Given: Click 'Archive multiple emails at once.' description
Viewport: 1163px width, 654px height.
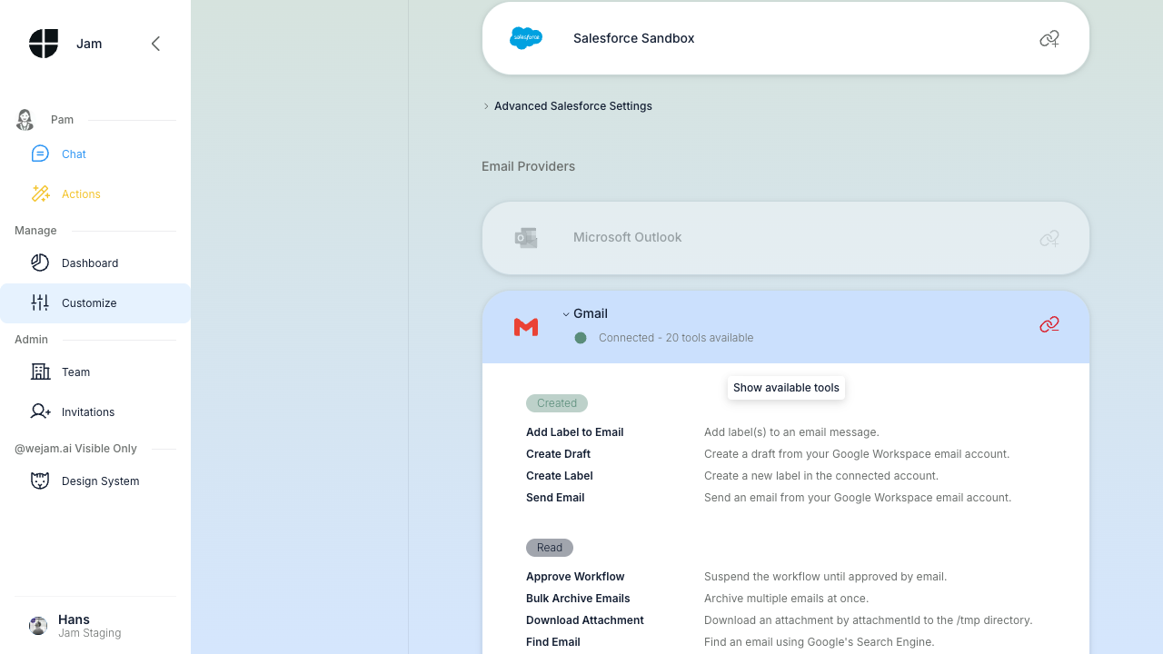Looking at the screenshot, I should pyautogui.click(x=786, y=599).
